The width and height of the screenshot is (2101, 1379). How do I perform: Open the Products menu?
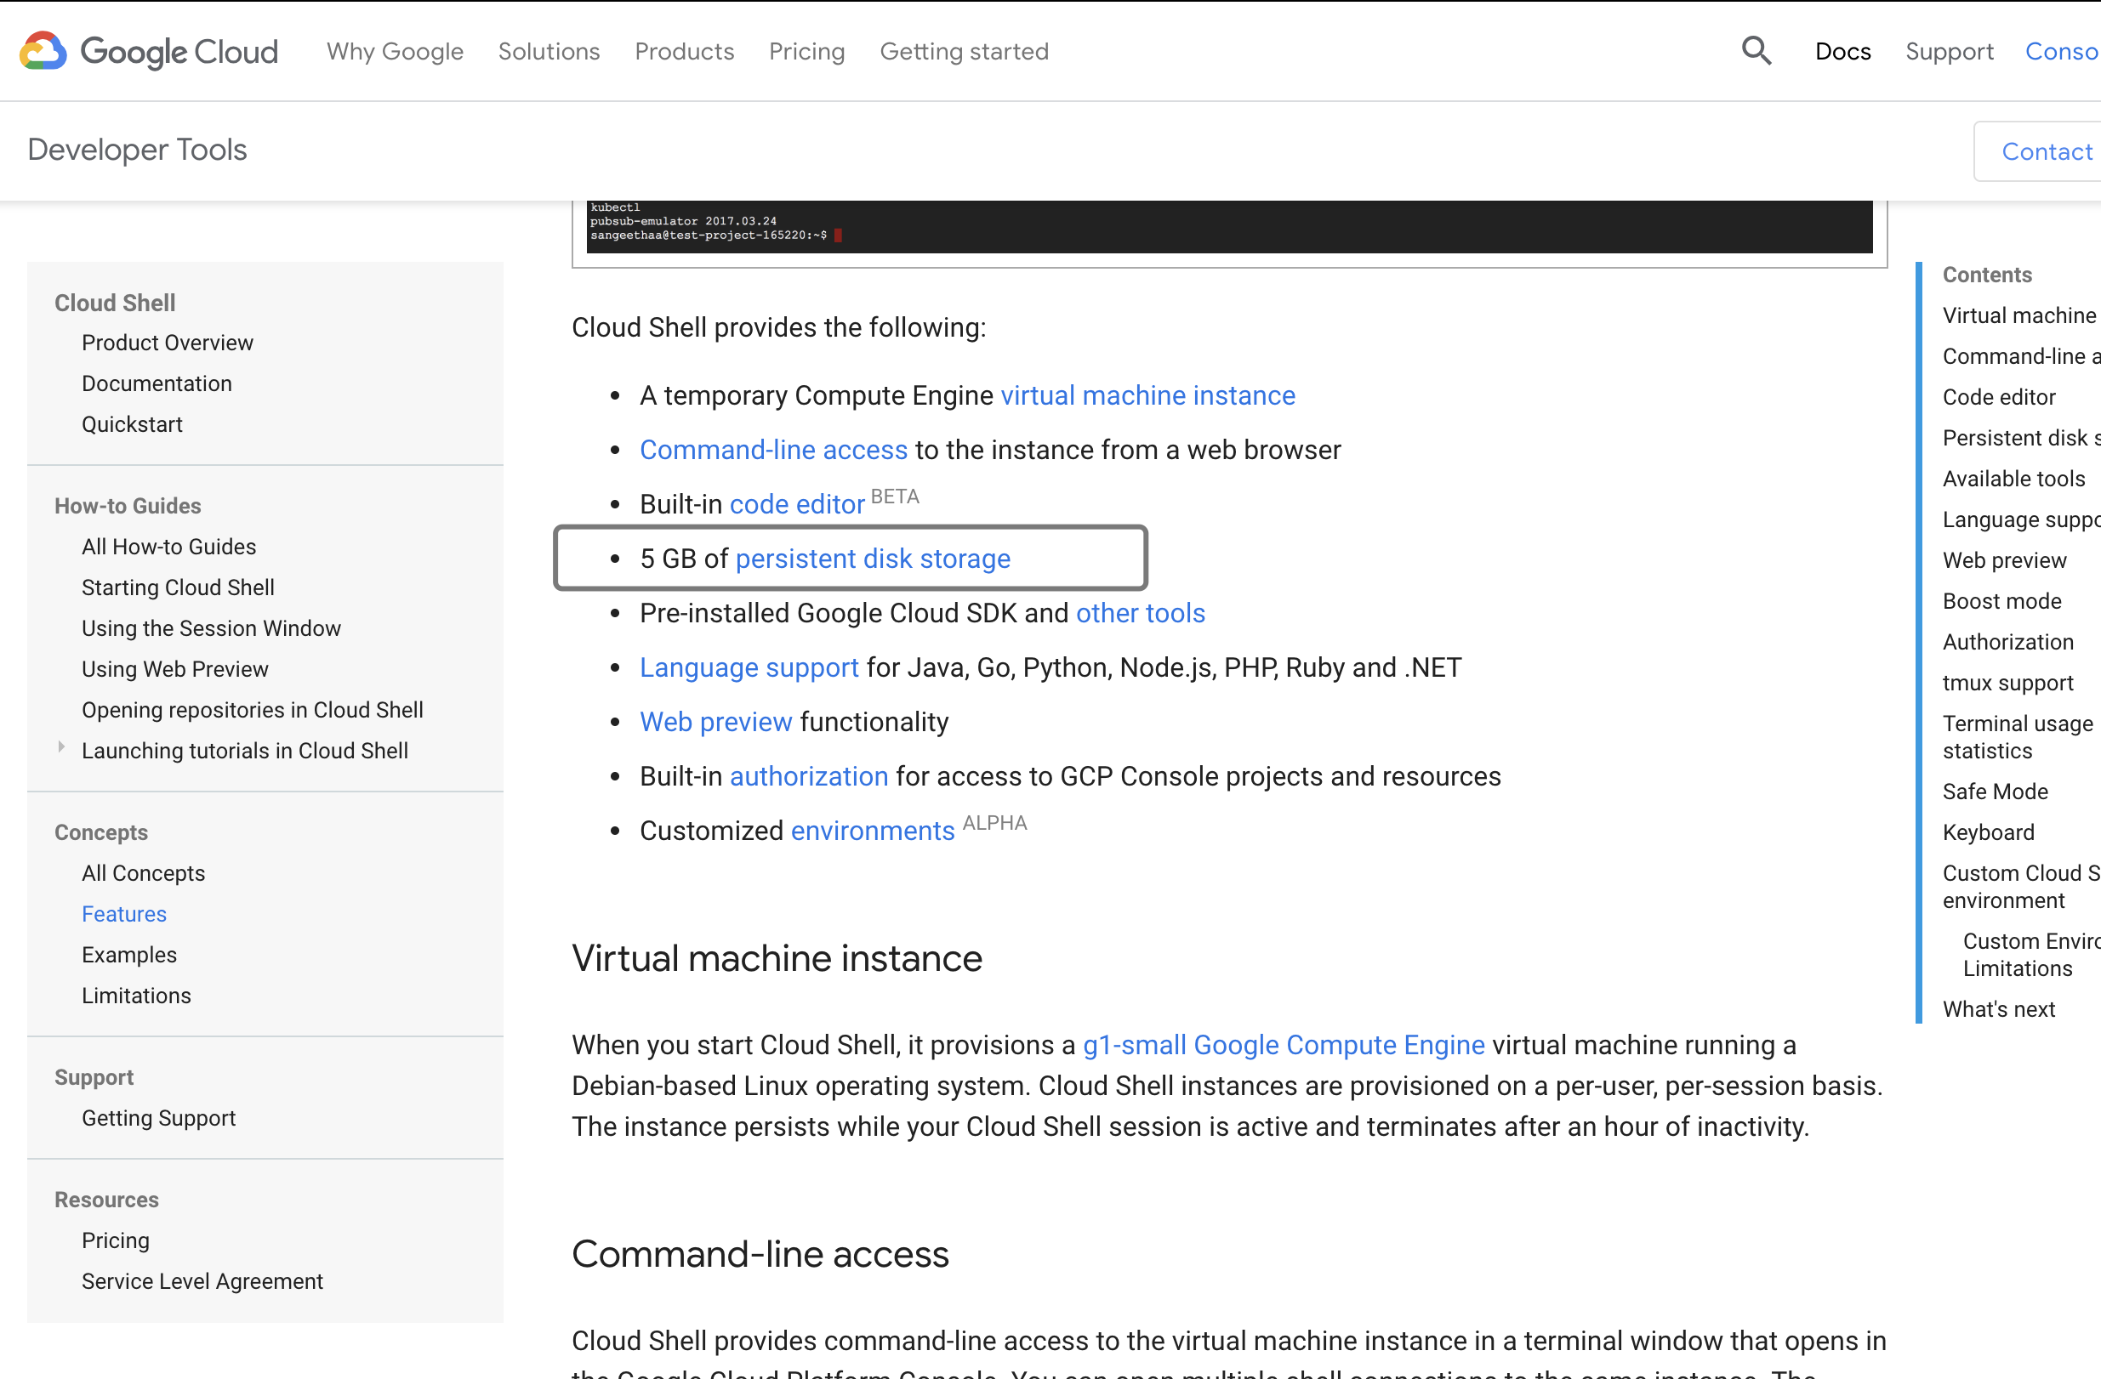pyautogui.click(x=683, y=51)
